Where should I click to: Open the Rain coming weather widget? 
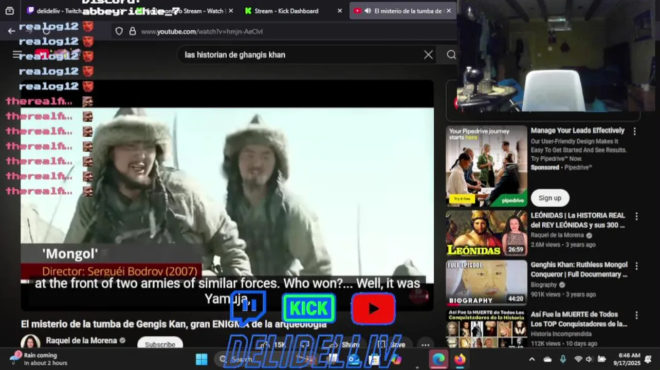39,359
